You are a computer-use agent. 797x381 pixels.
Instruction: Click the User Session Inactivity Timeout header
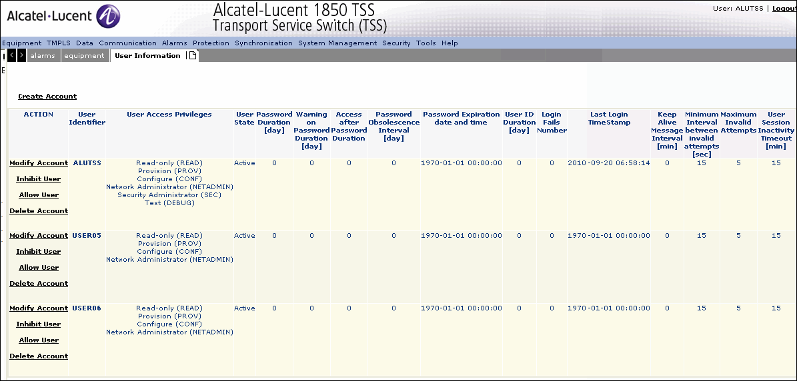(x=776, y=131)
